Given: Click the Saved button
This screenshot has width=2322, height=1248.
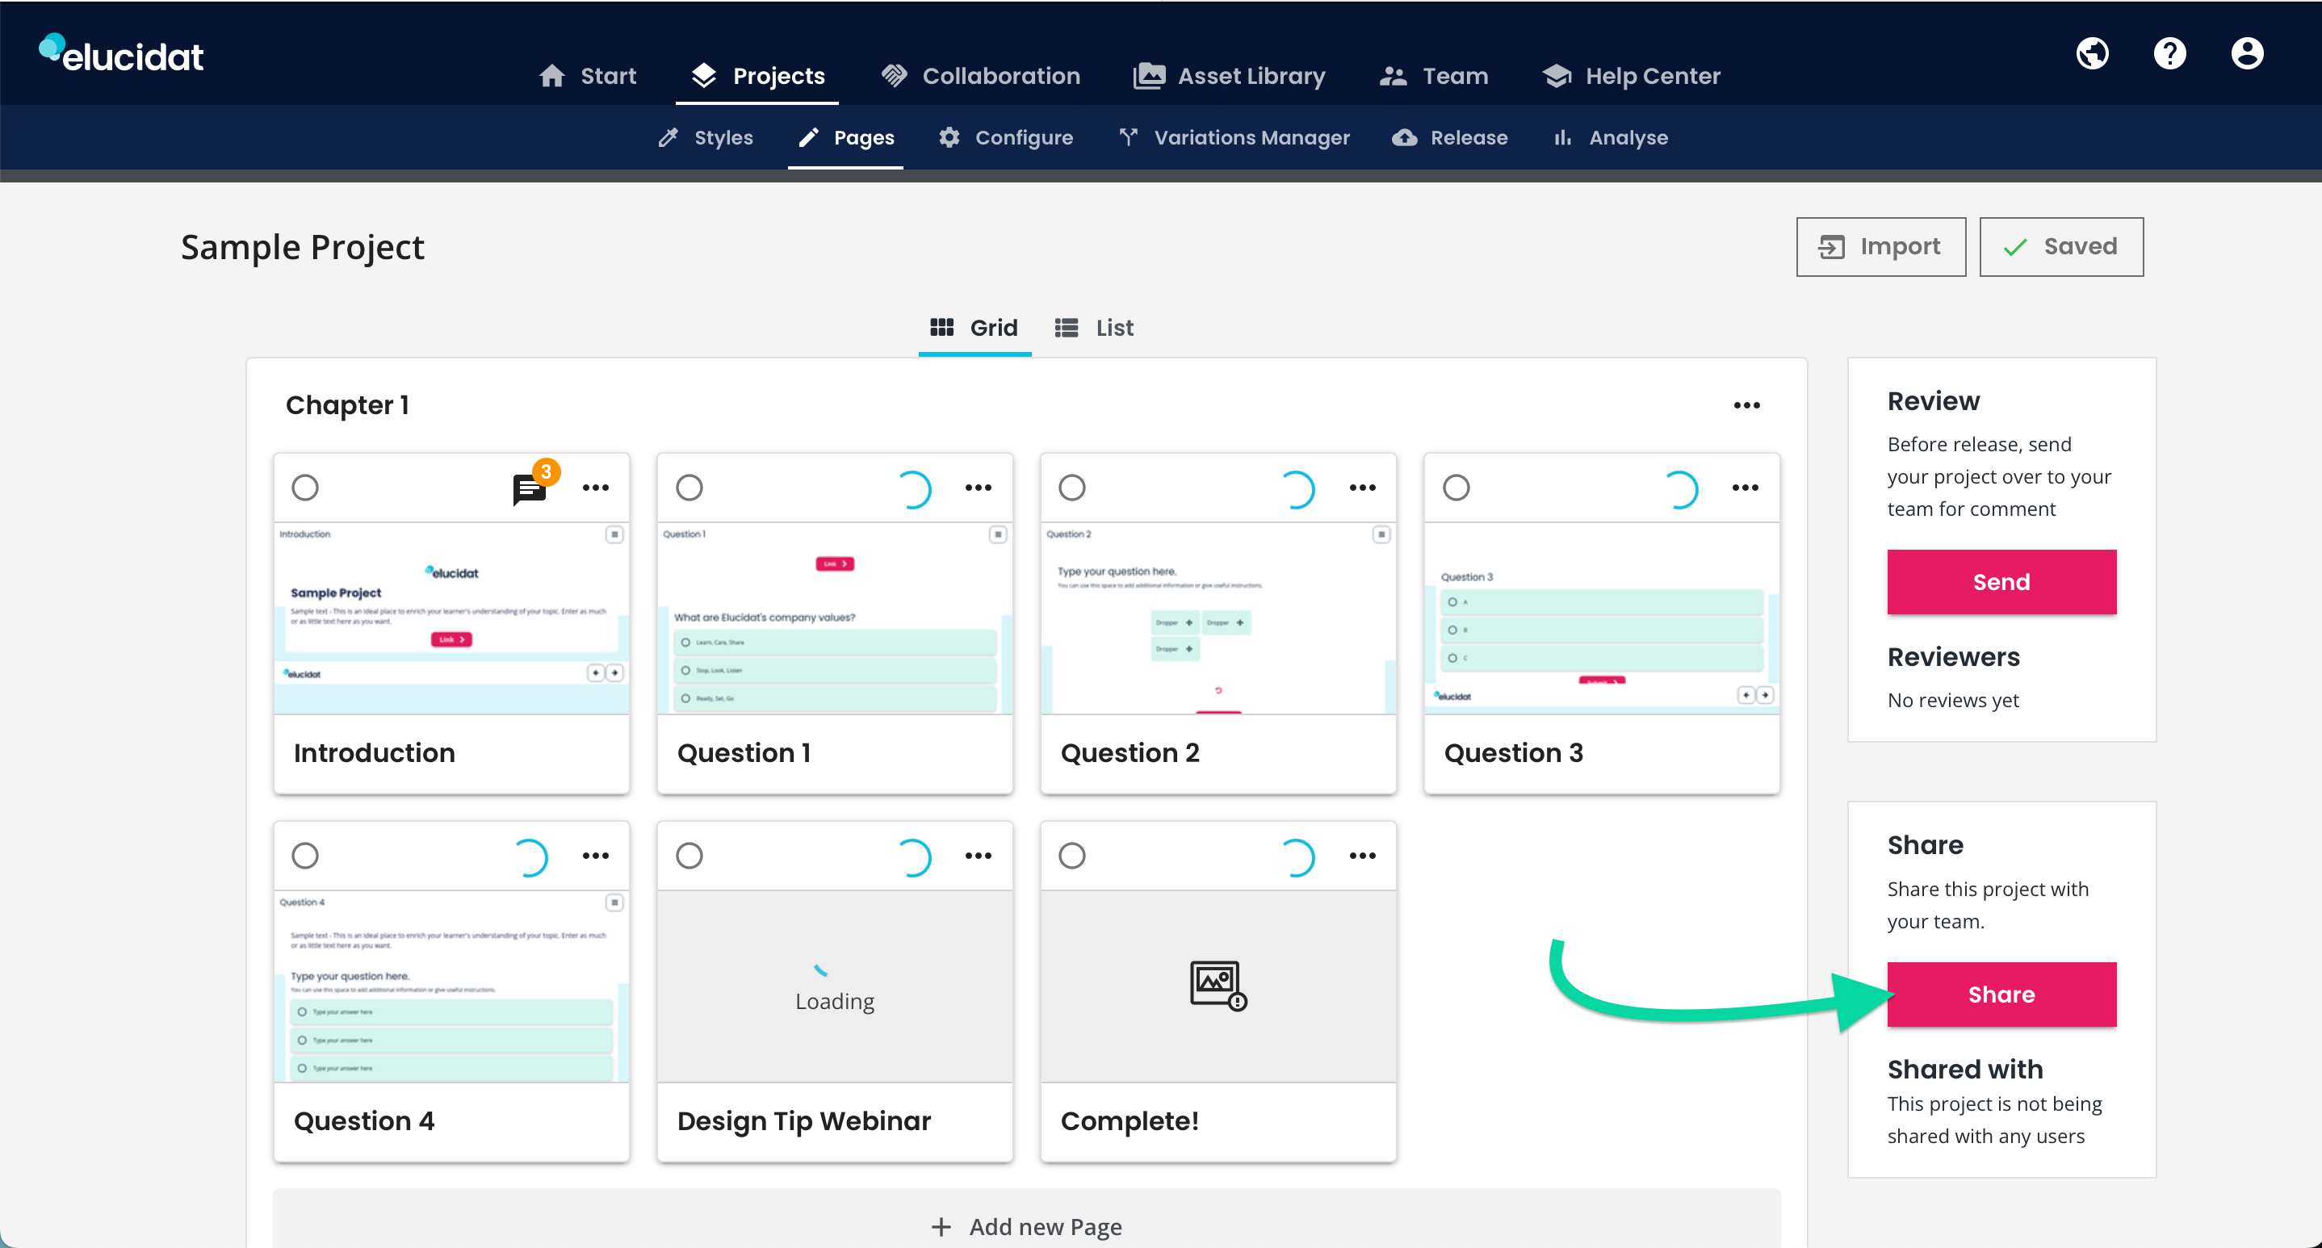Looking at the screenshot, I should click(x=2060, y=247).
